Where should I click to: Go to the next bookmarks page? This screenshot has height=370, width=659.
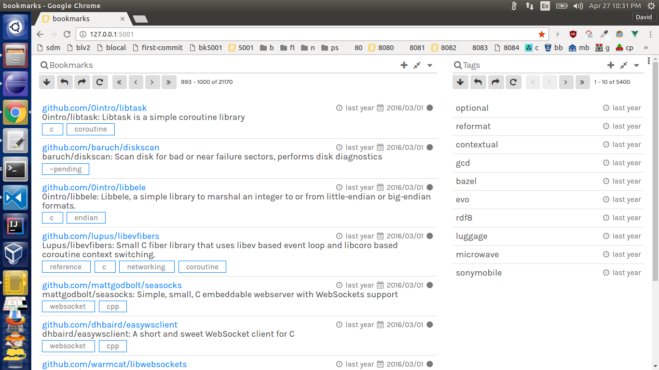(152, 82)
